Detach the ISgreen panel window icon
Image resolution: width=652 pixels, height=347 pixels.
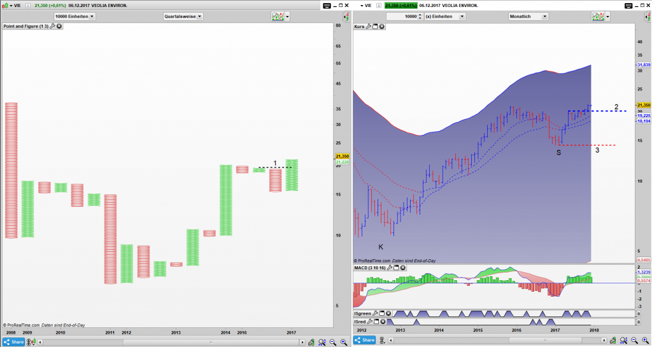[382, 313]
